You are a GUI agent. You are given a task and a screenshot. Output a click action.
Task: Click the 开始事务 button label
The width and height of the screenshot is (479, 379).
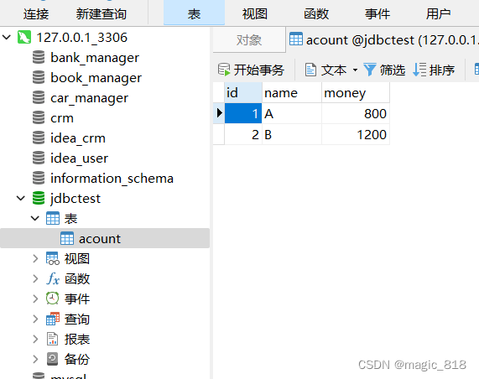coord(258,70)
